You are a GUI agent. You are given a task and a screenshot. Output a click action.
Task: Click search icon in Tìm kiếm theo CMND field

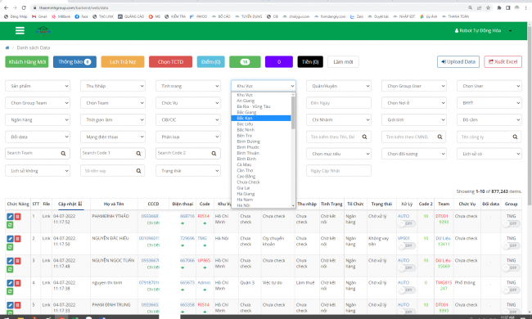(x=440, y=137)
